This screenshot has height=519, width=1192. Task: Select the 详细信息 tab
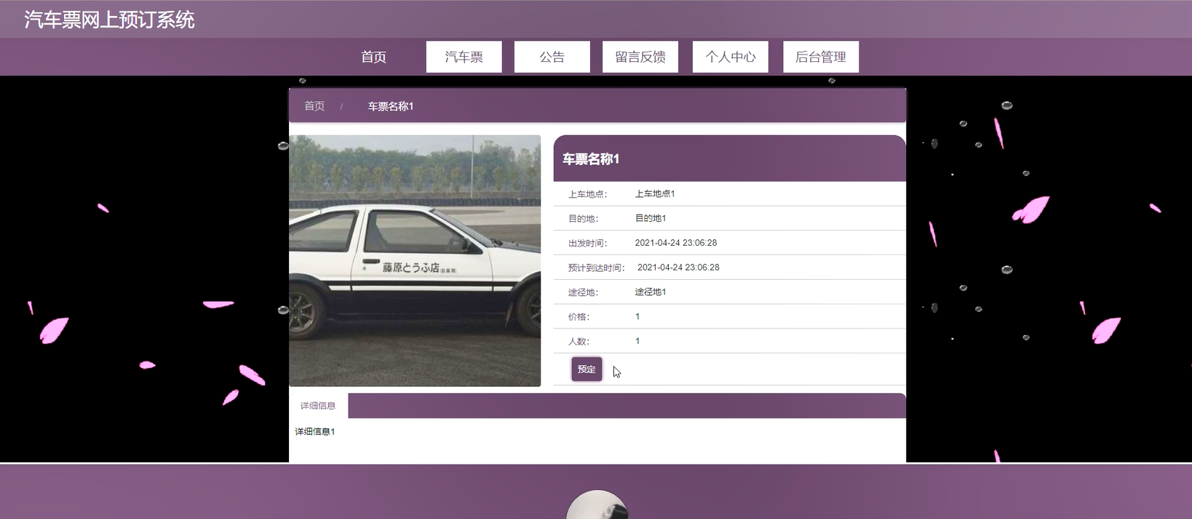tap(318, 406)
